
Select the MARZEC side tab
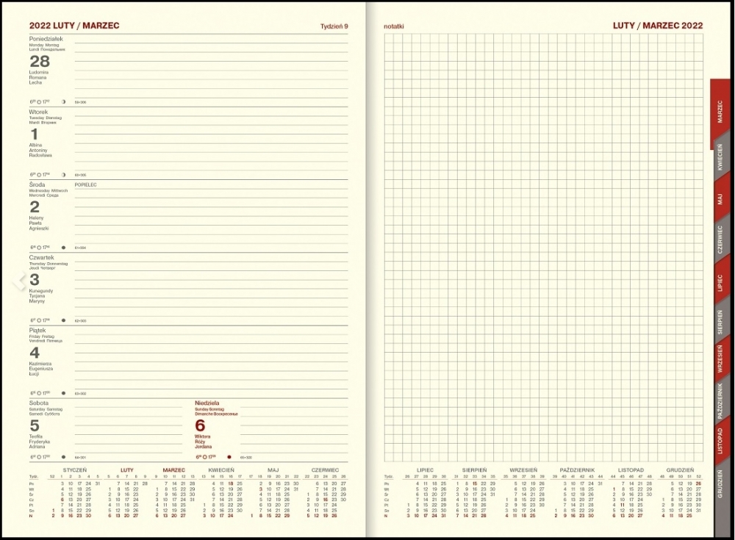(x=720, y=112)
